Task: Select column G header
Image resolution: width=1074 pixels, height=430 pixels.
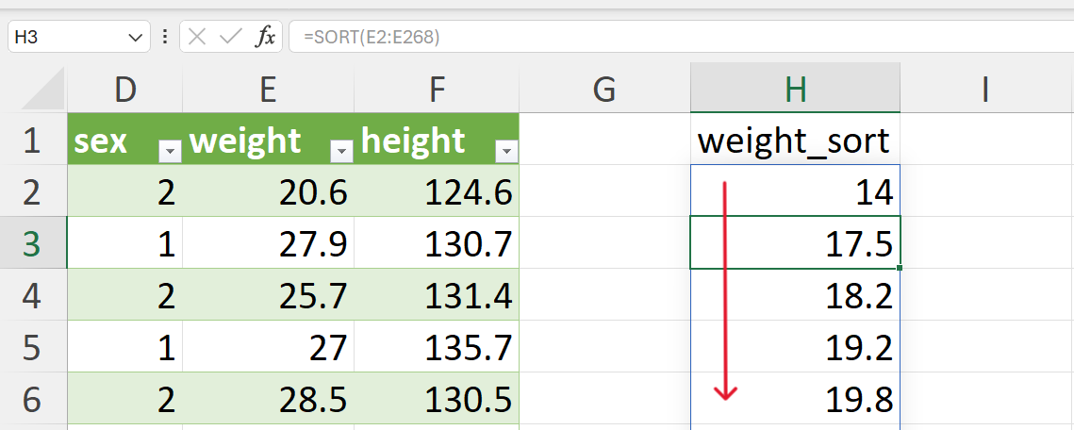Action: (604, 89)
